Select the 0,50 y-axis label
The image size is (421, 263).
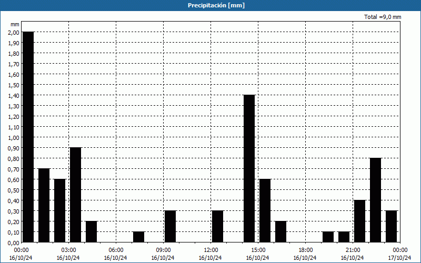pos(14,190)
